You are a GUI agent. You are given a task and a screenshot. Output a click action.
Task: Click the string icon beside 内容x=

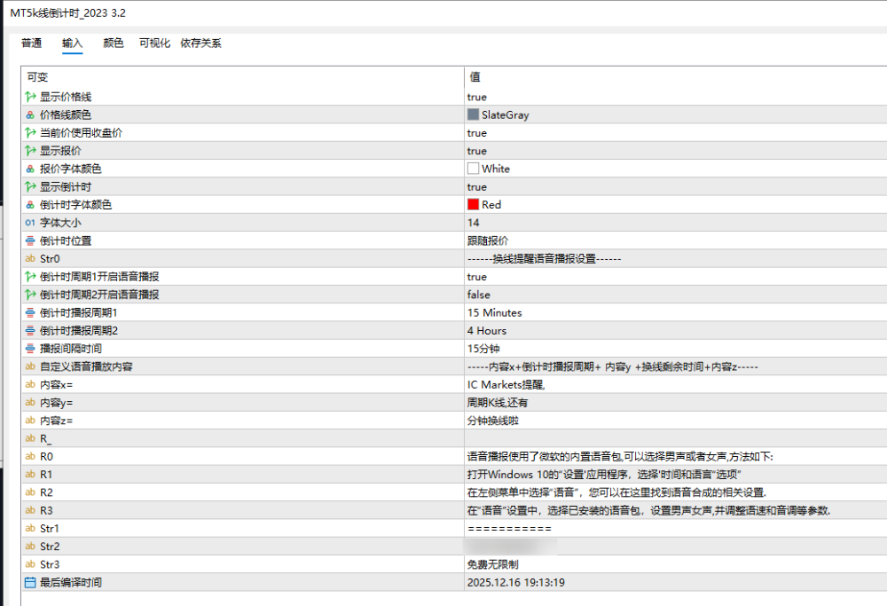[x=30, y=385]
